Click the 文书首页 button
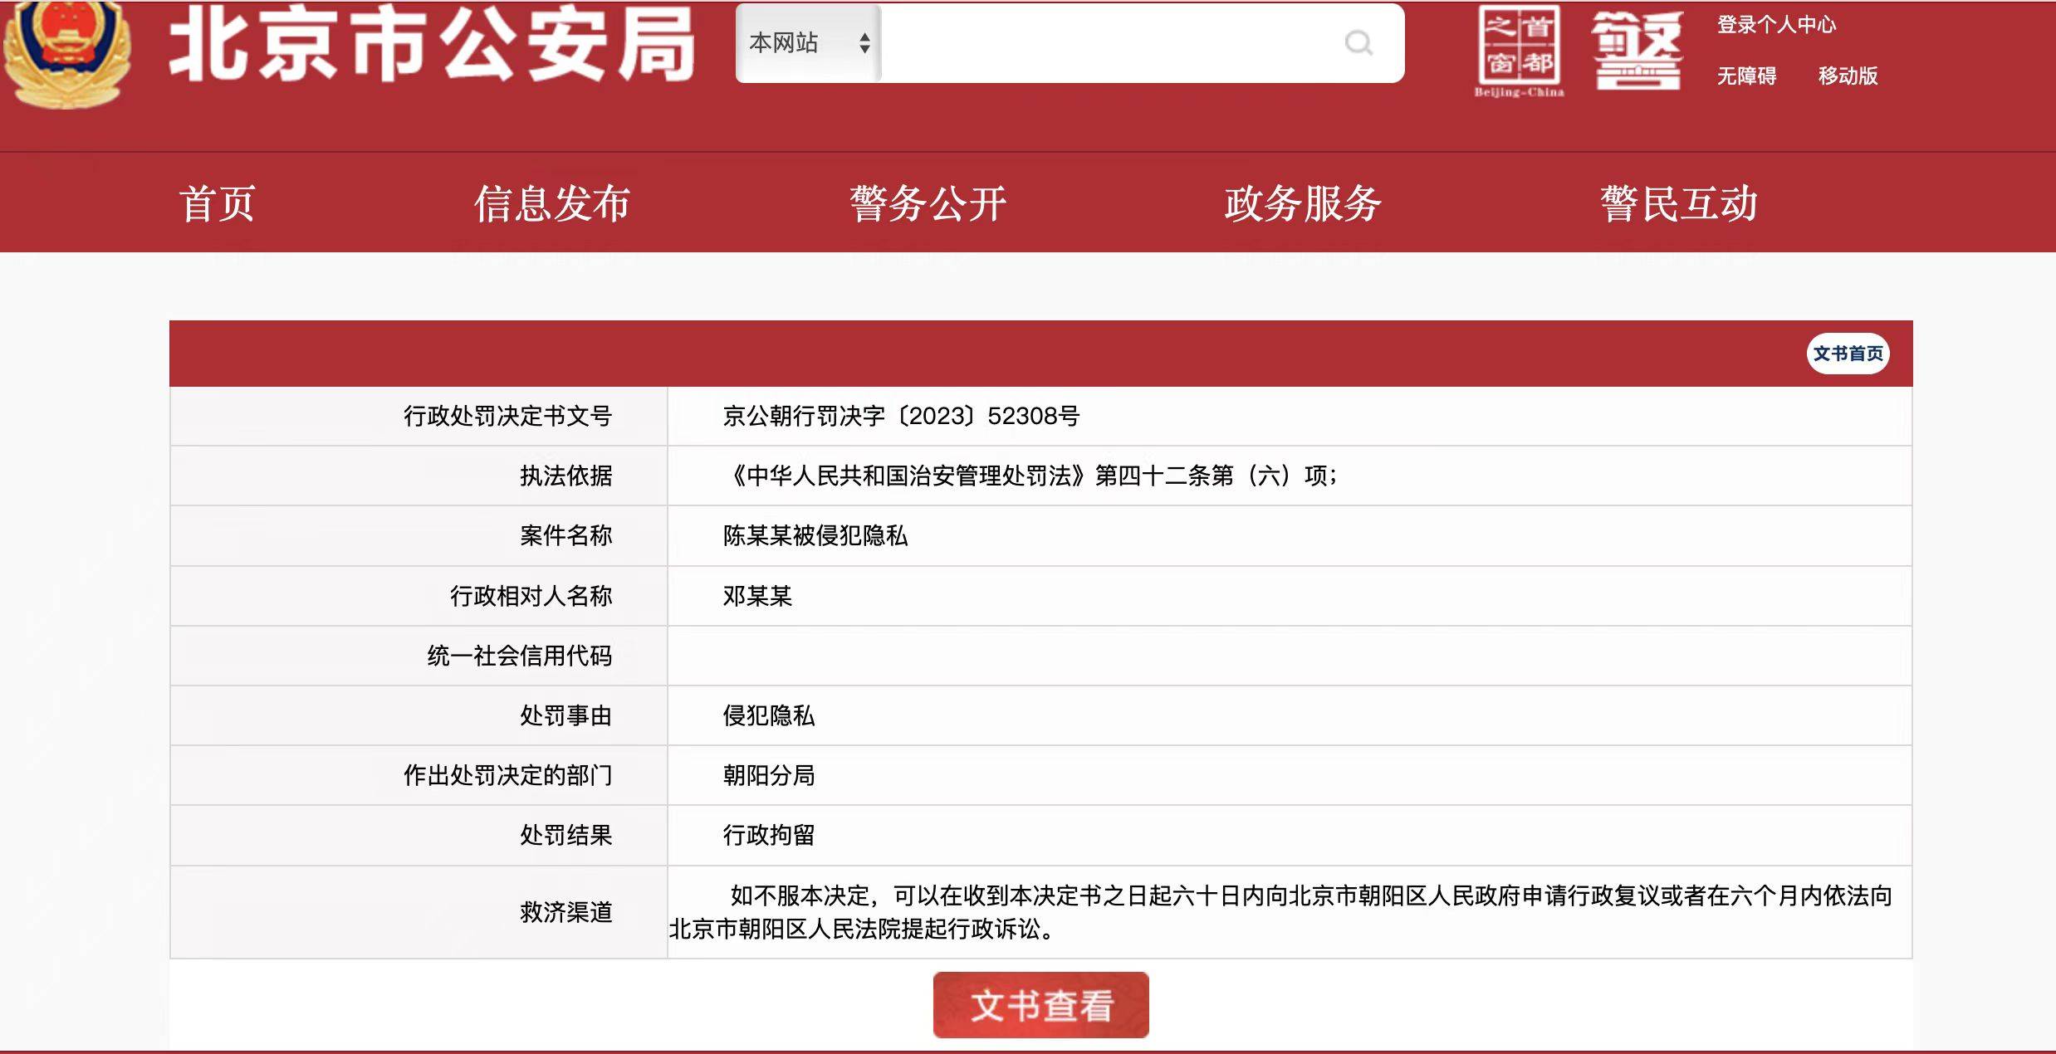 1848,354
